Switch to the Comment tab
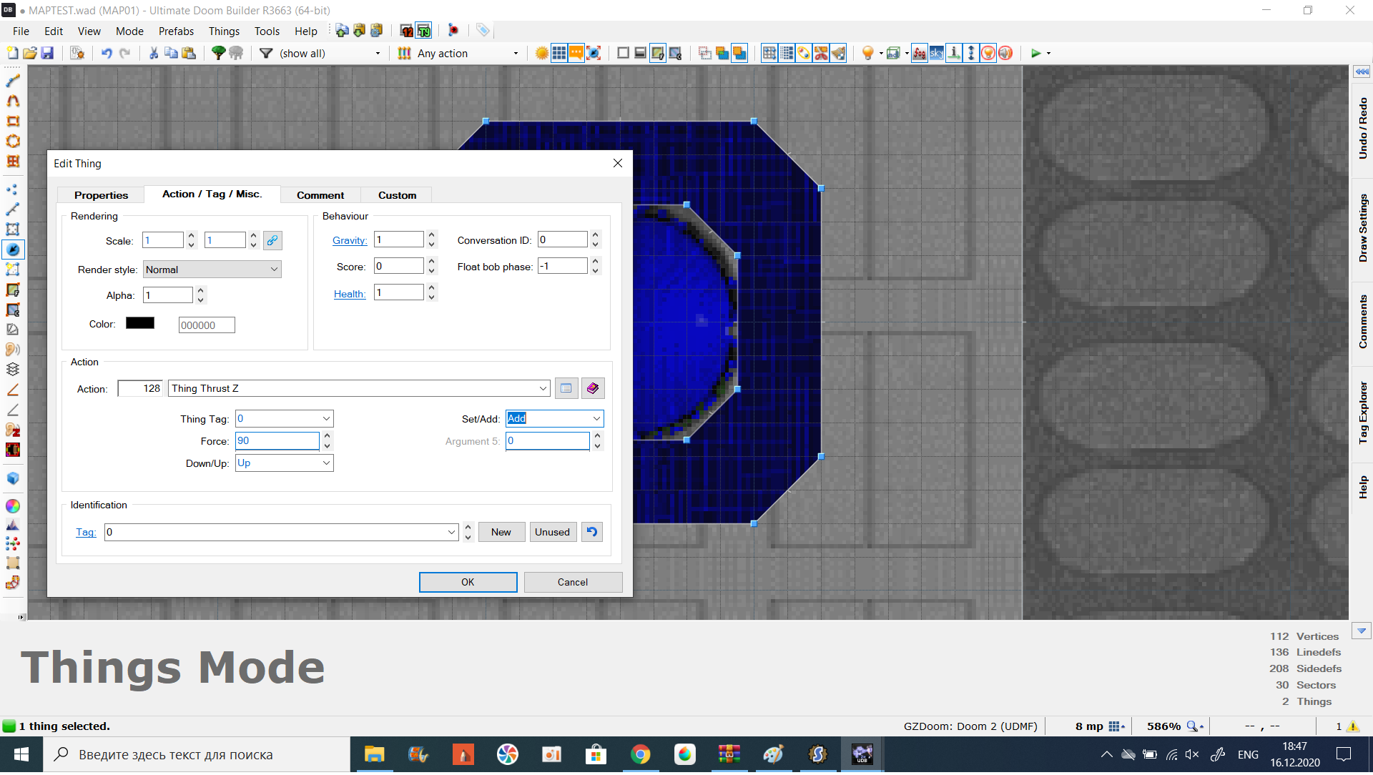Viewport: 1373px width, 775px height. tap(320, 195)
